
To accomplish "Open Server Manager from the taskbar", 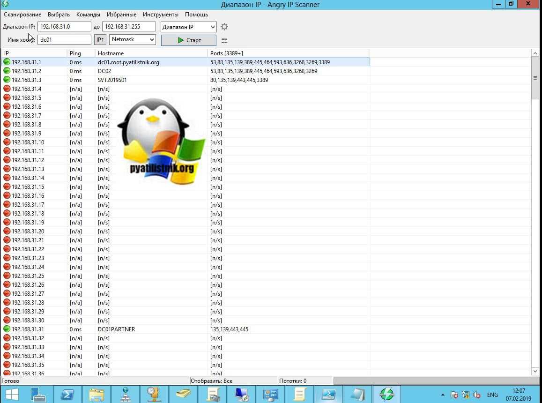I will point(38,395).
